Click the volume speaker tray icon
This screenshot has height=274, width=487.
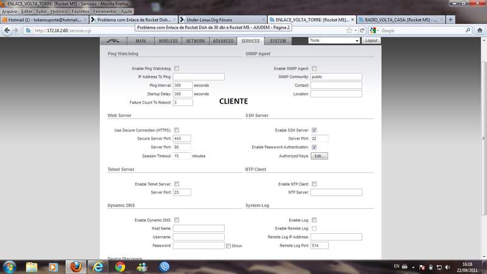(x=447, y=267)
